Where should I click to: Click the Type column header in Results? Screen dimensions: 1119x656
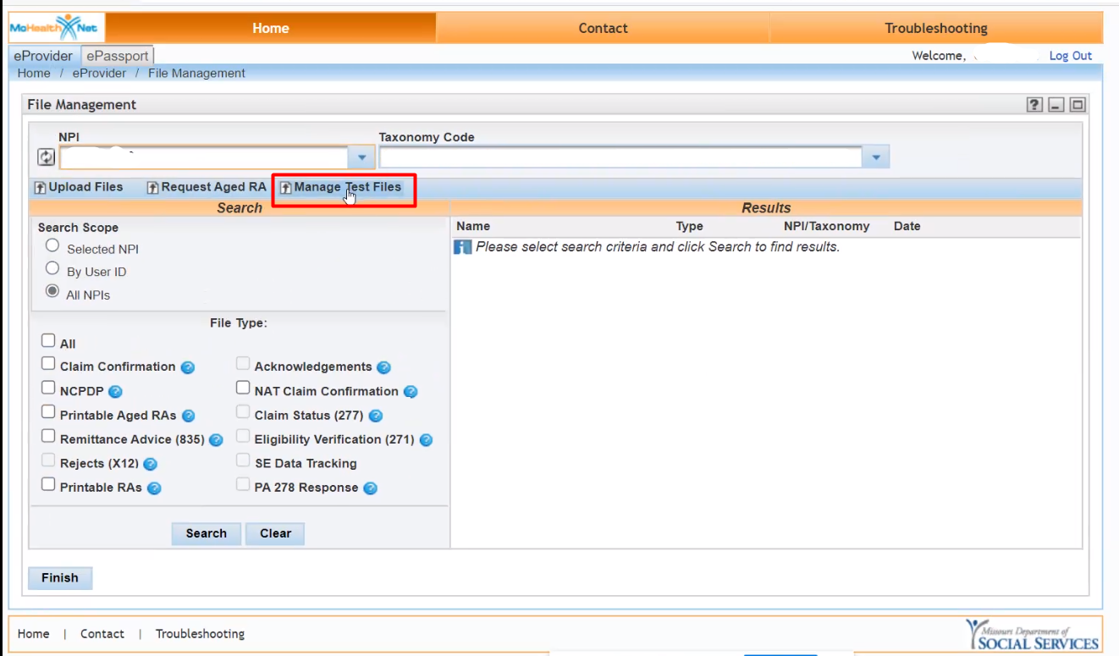(x=690, y=227)
